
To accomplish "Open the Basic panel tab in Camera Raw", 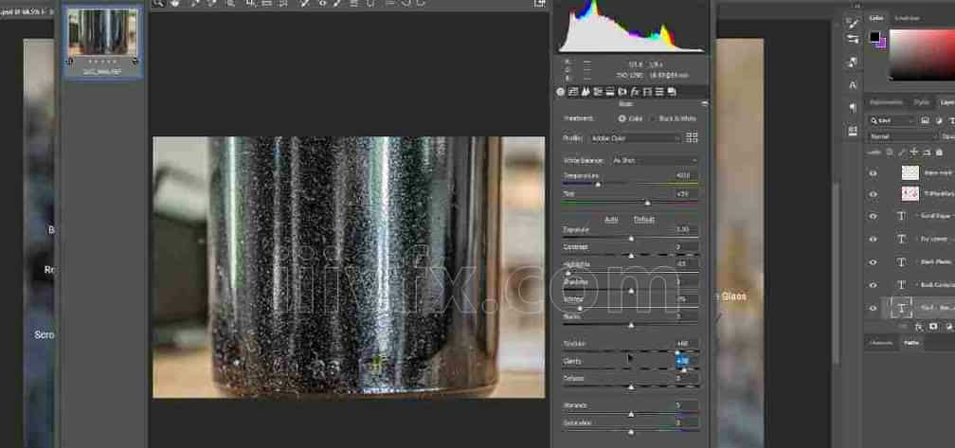I will [560, 92].
